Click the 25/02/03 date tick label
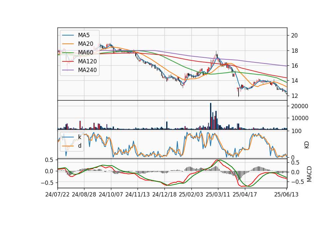The width and height of the screenshot is (319, 229). pyautogui.click(x=191, y=194)
